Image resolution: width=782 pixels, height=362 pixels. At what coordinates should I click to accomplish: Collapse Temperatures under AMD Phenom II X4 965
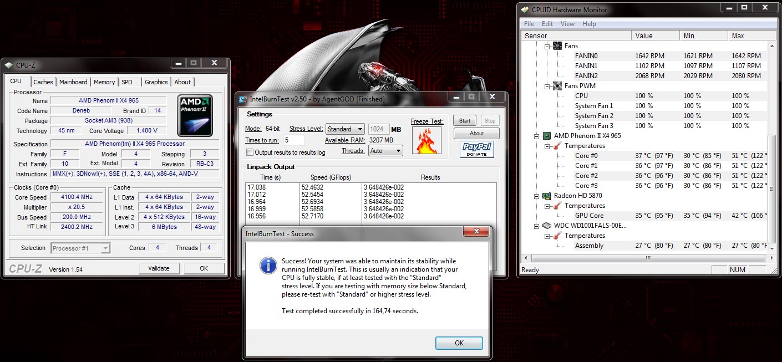[x=547, y=146]
